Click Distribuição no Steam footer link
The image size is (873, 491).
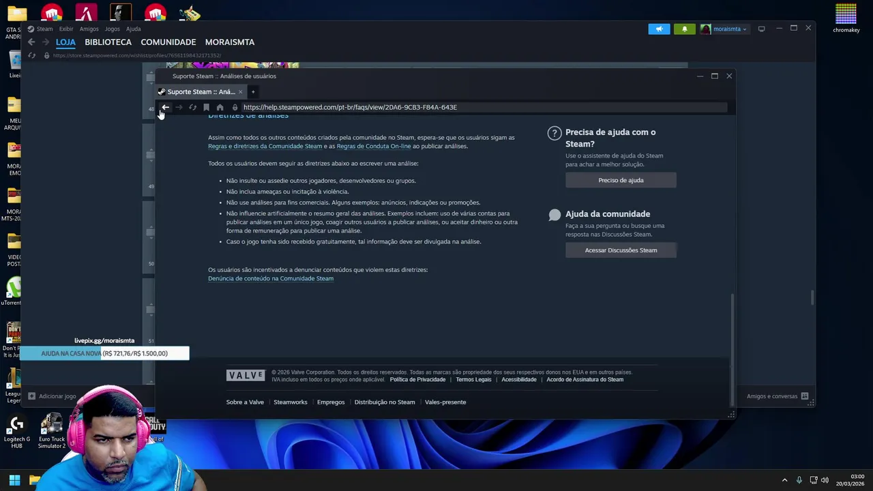(x=385, y=402)
